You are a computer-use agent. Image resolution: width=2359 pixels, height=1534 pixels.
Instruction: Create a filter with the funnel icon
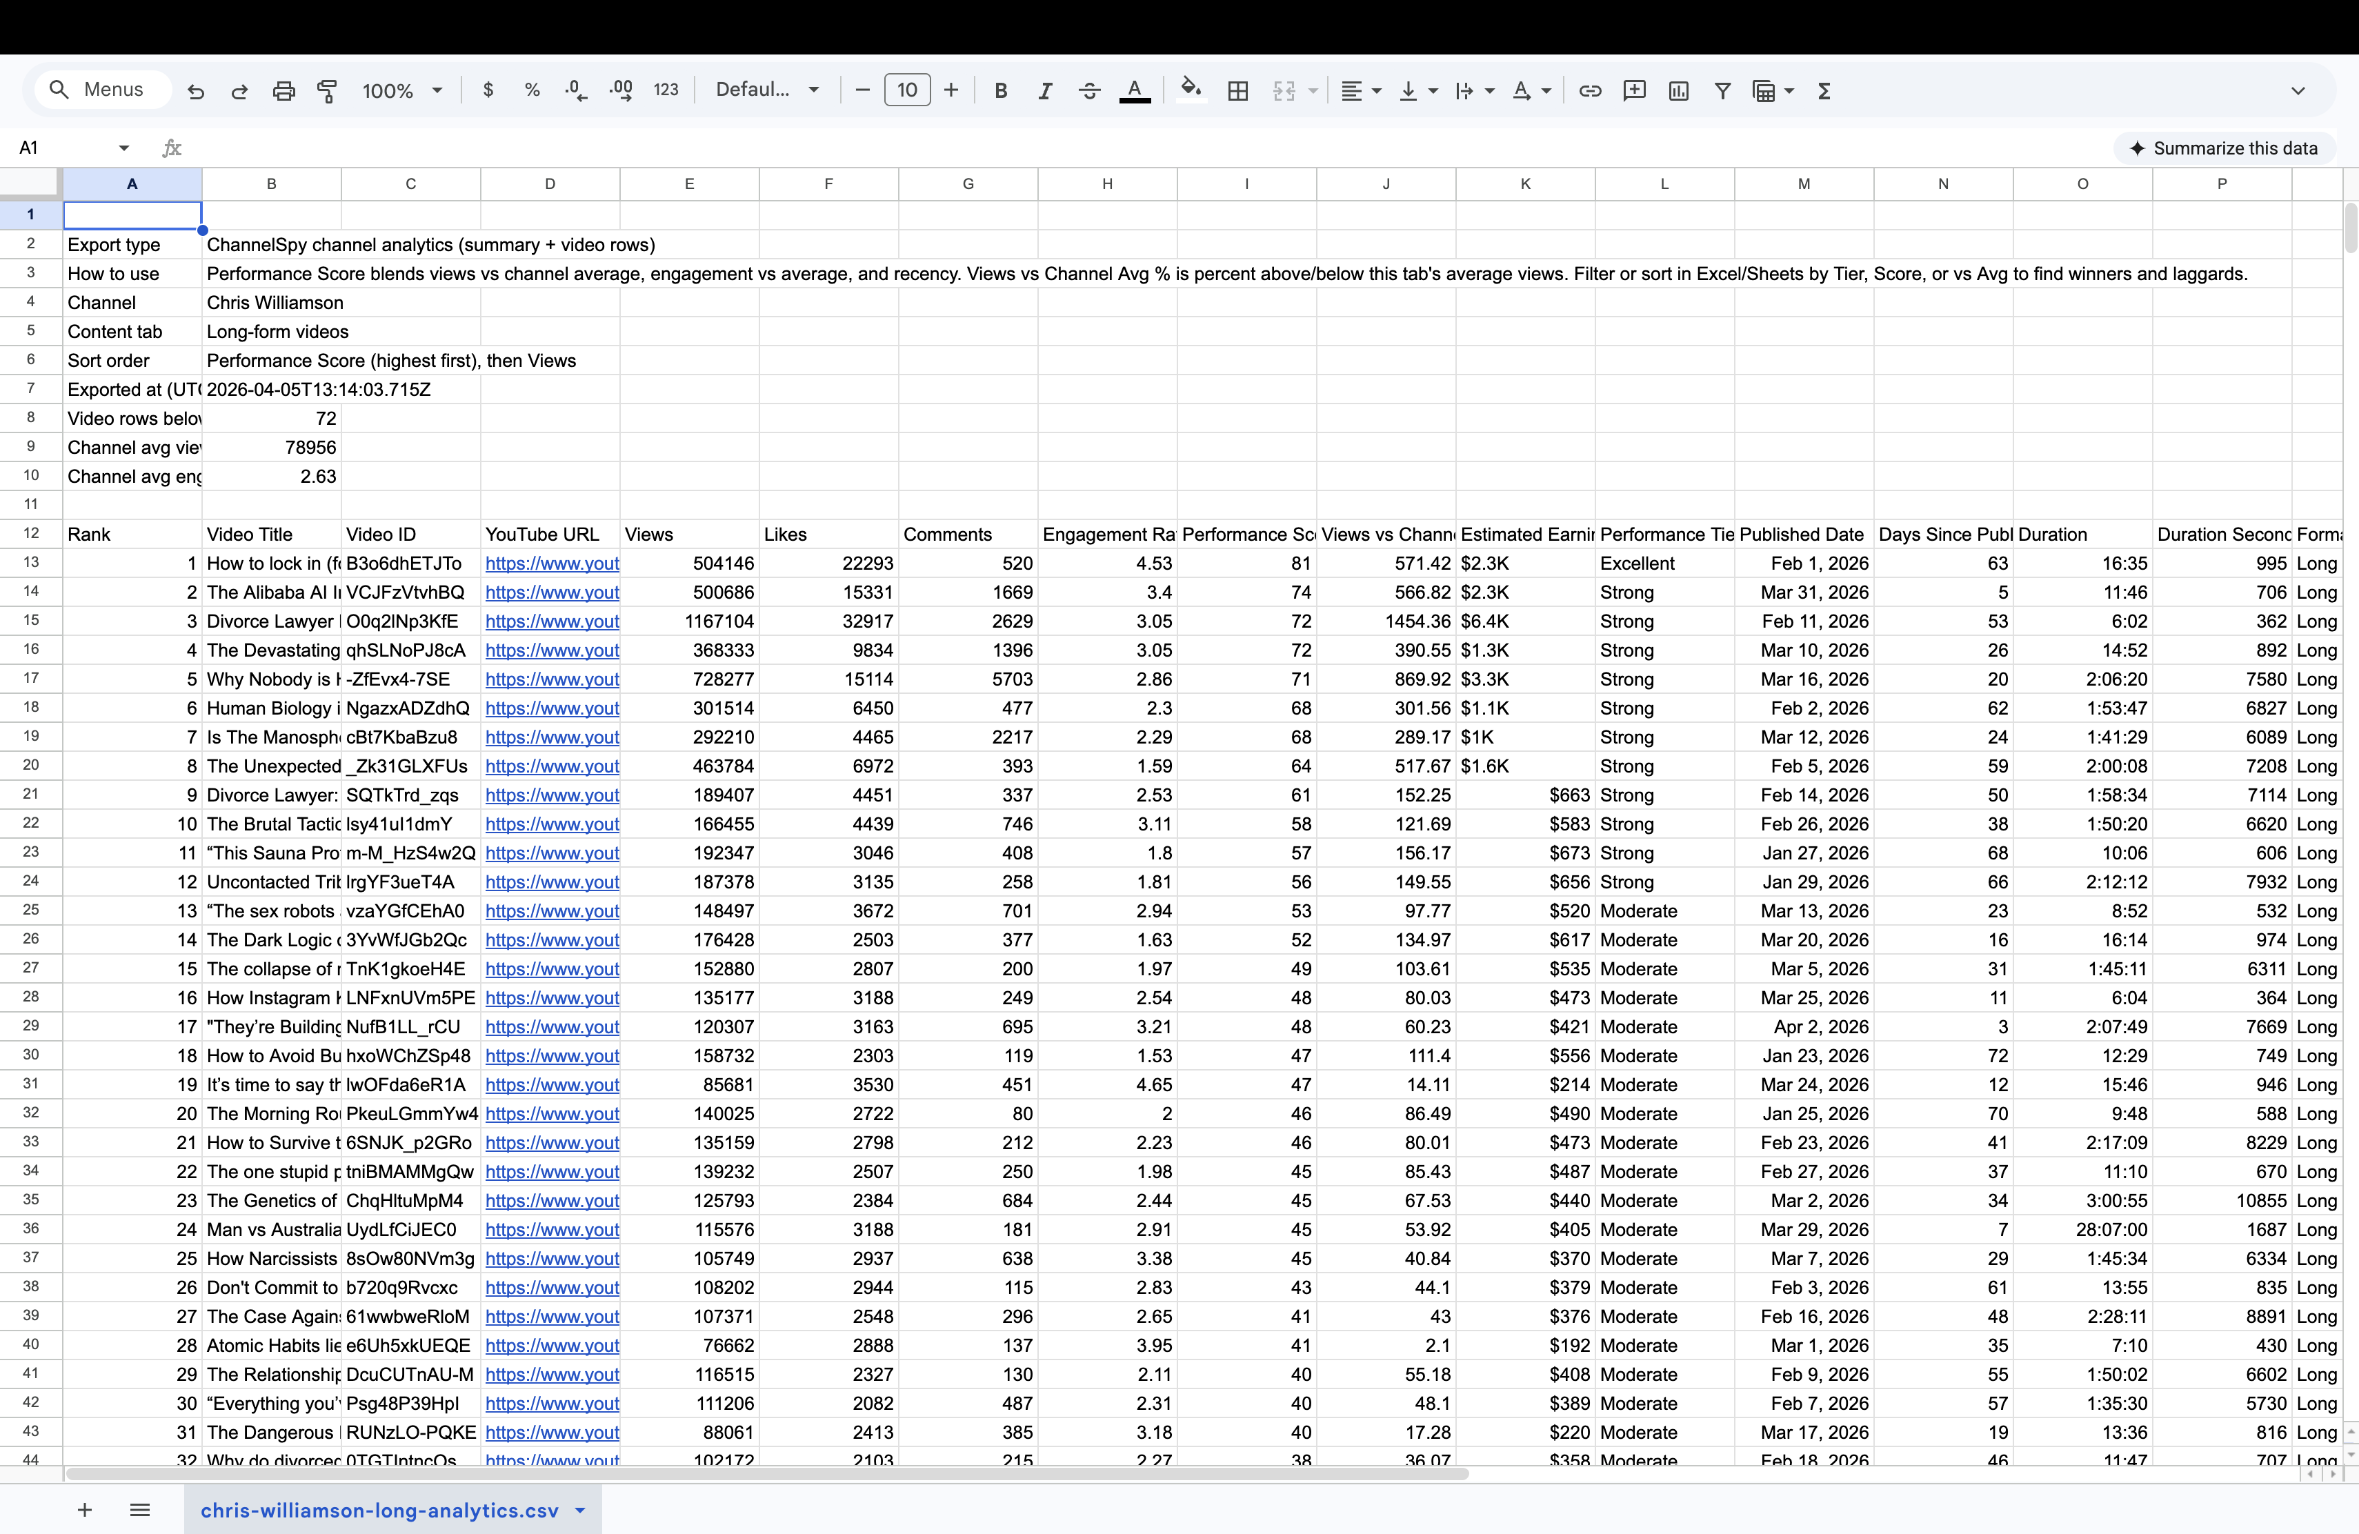coord(1722,91)
